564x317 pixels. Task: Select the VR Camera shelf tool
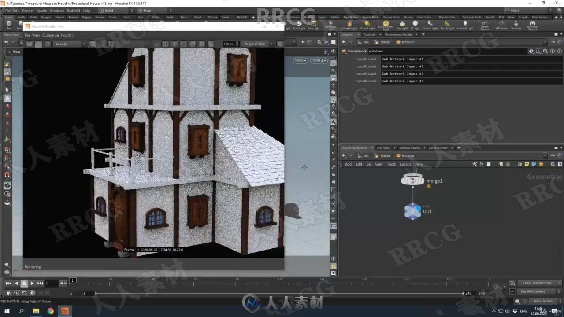502,26
